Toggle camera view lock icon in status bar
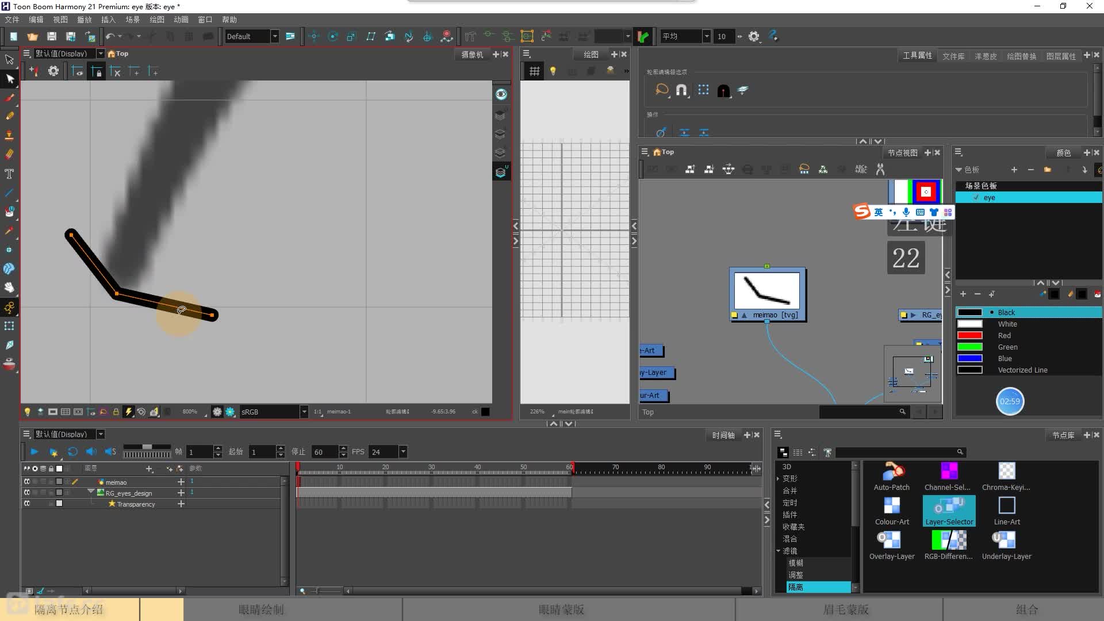 [x=116, y=412]
